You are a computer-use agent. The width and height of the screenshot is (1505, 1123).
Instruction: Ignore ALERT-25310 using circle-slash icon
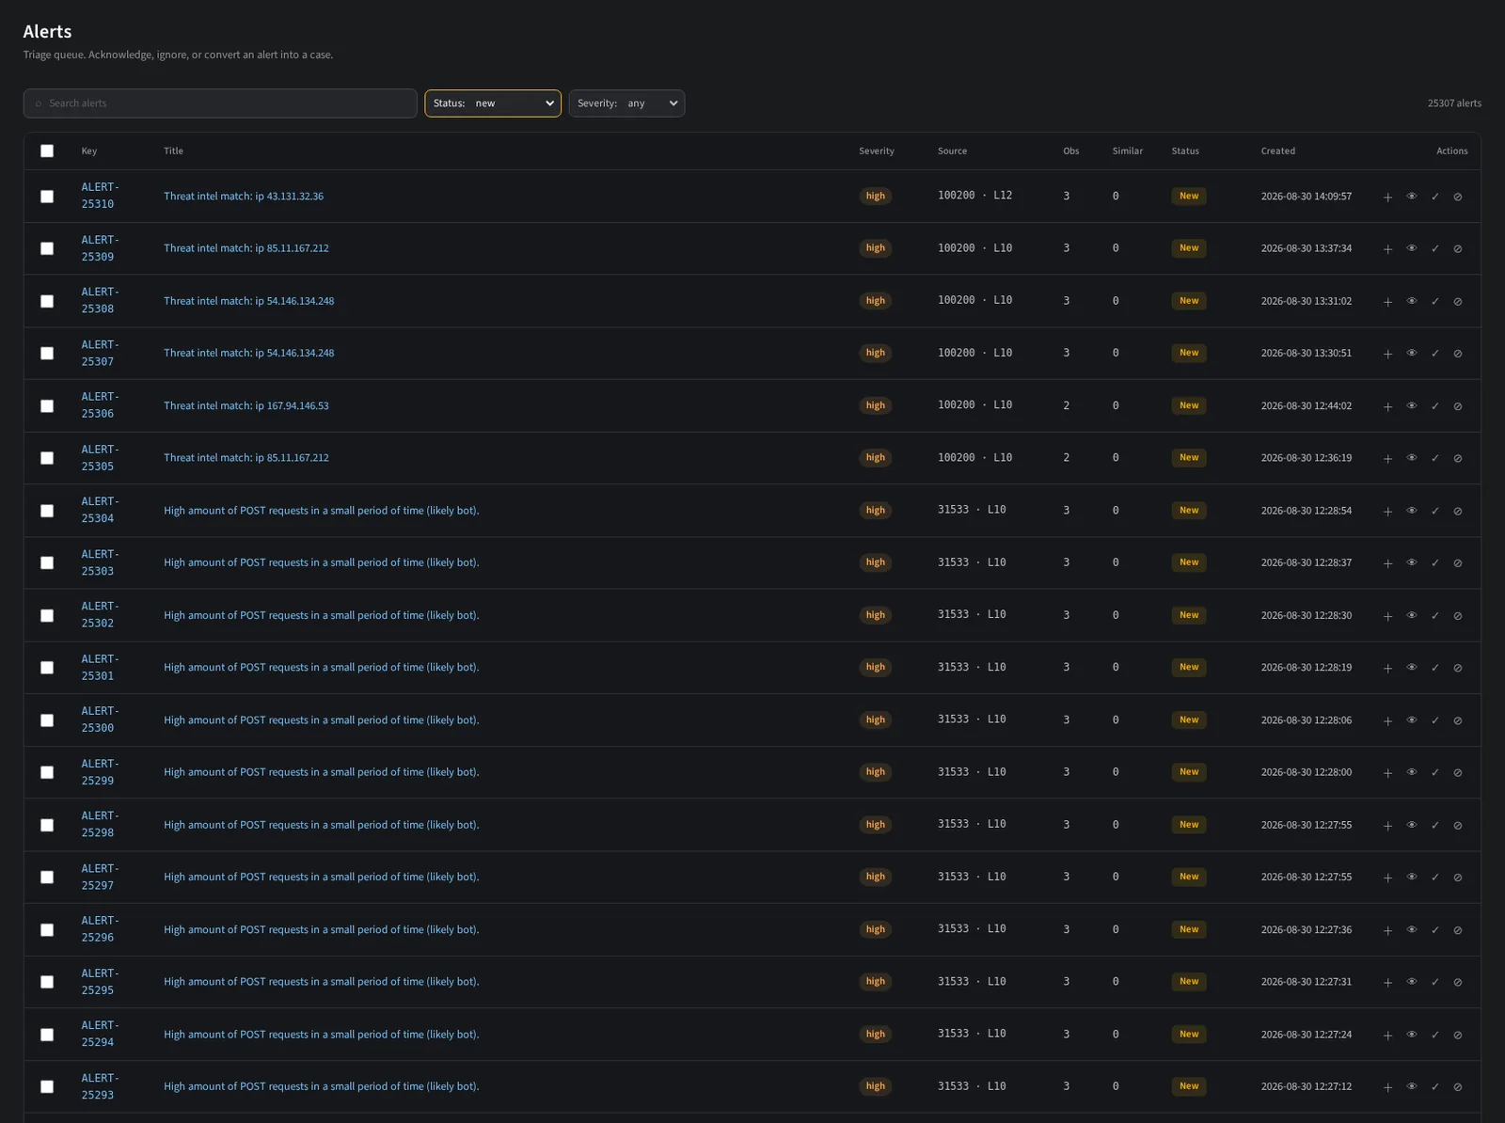pos(1458,197)
